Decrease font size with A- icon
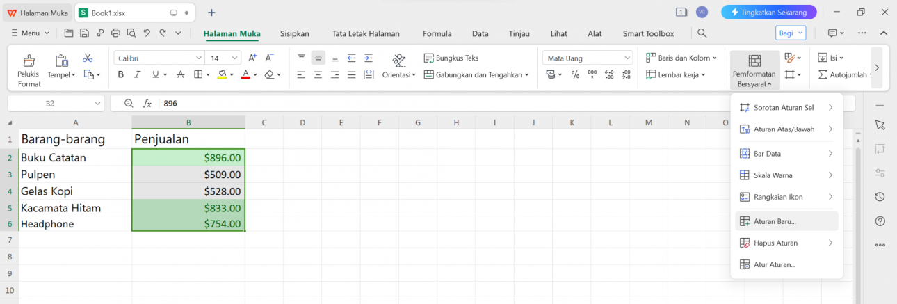 (x=270, y=58)
